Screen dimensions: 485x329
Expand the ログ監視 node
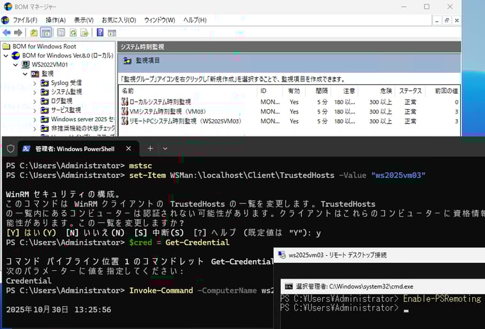34,101
